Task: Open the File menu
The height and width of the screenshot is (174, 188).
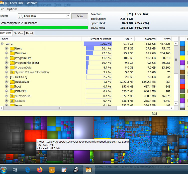Action: pos(2,9)
